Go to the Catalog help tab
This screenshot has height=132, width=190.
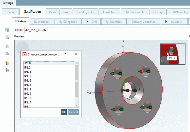(85, 12)
